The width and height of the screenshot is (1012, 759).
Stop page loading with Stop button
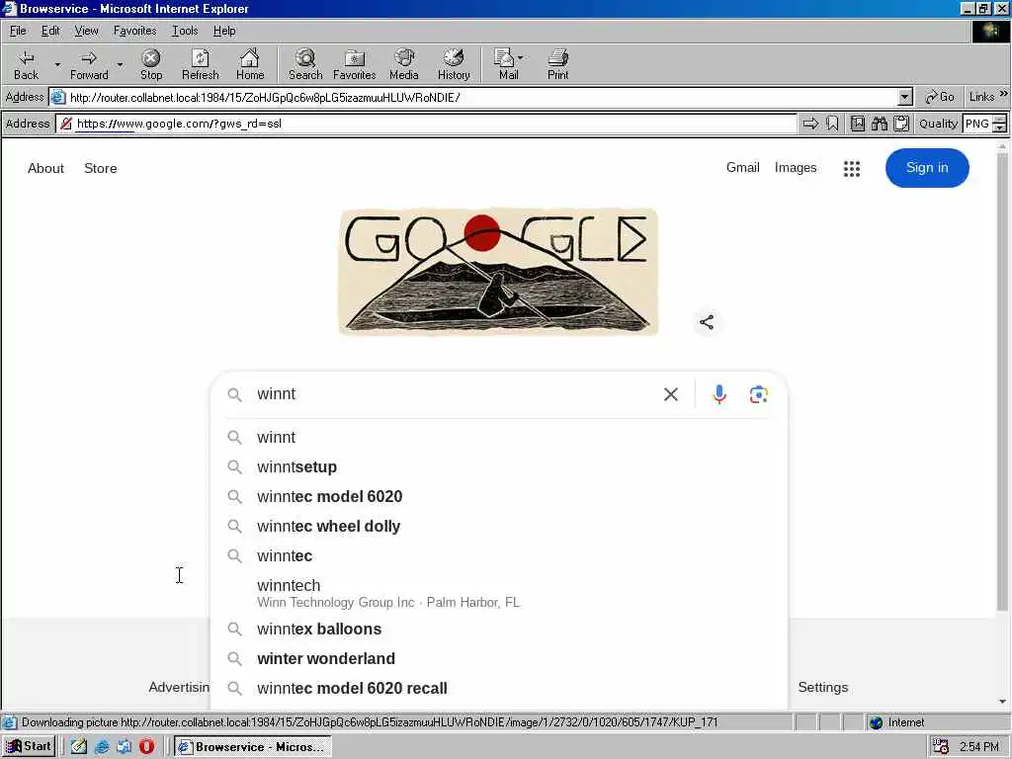pos(151,64)
